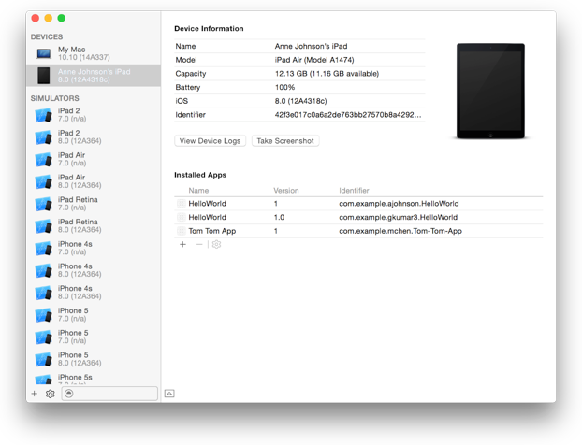Open the sidebar gear actions menu
Viewport: 582px width, 445px height.
tap(51, 394)
